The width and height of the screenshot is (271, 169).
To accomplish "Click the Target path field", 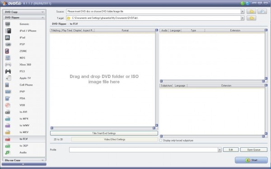I will click(154, 18).
